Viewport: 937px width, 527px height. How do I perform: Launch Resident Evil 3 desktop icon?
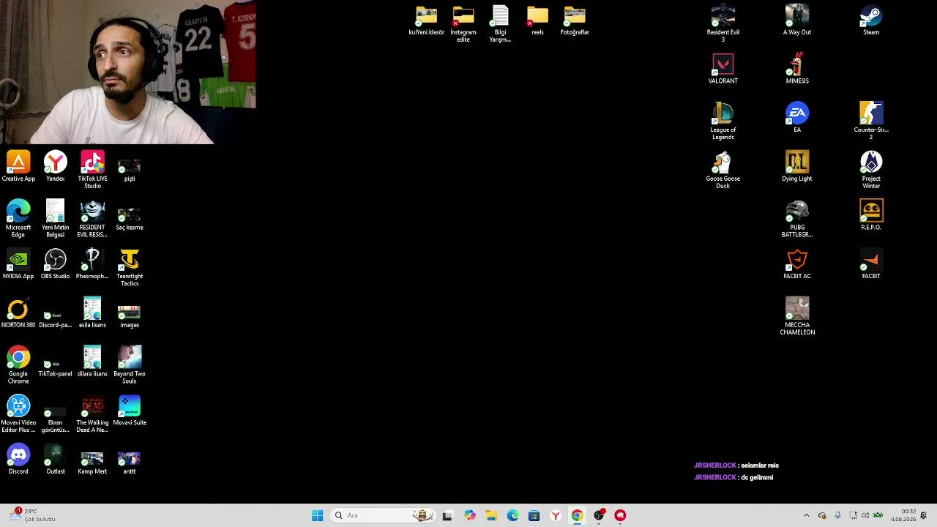click(723, 23)
